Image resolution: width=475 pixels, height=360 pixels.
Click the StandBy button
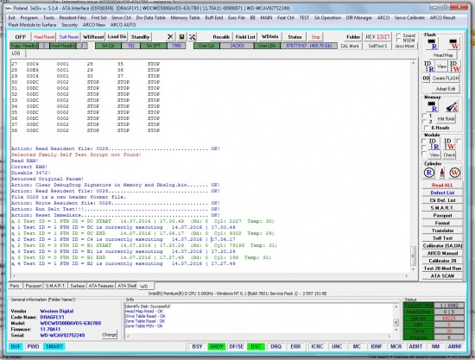tap(140, 37)
